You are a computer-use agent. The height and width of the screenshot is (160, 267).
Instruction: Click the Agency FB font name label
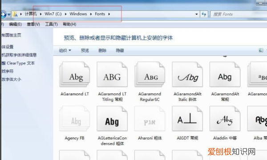(x=75, y=138)
